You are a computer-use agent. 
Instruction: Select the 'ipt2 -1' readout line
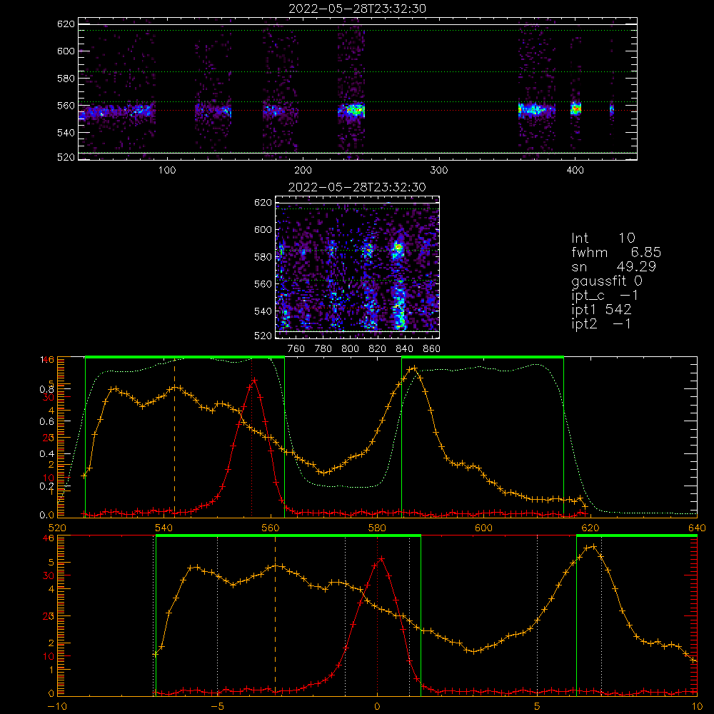pos(601,323)
